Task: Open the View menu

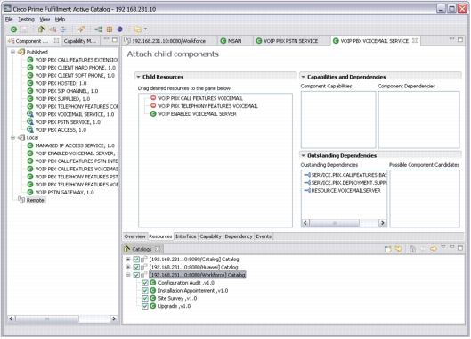Action: click(x=45, y=20)
